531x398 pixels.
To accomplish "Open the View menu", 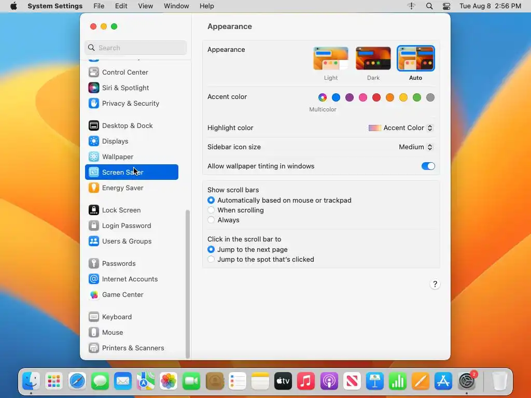I will (145, 6).
